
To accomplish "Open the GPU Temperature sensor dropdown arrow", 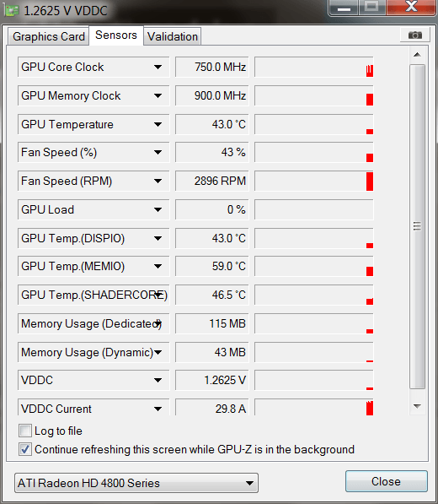I will [158, 124].
